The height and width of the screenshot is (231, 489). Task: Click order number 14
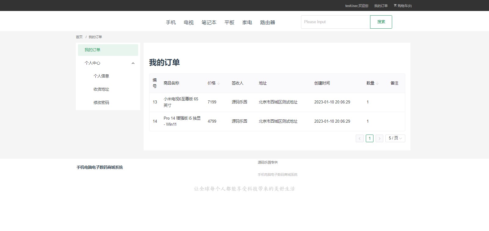[x=155, y=121]
